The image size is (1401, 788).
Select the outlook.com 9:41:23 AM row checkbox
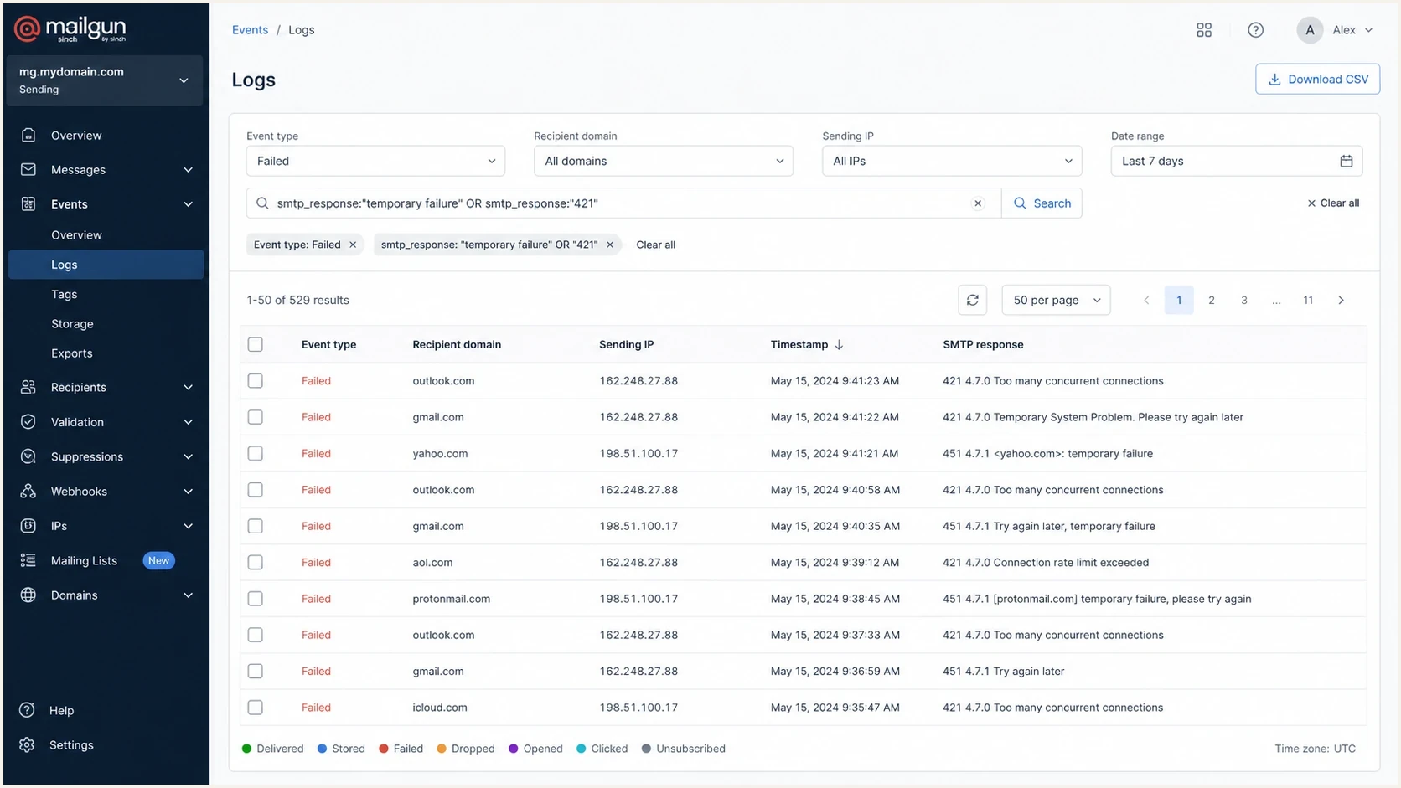256,380
